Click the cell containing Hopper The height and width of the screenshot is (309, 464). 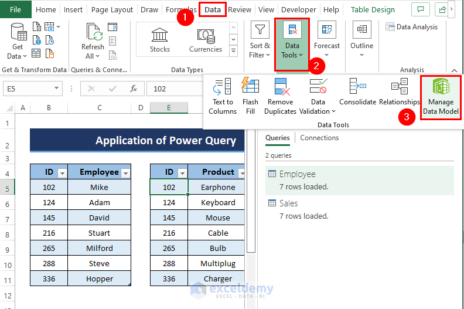[99, 279]
